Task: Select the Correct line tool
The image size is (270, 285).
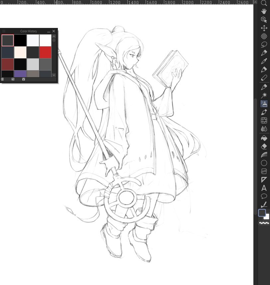Action: pos(264,205)
